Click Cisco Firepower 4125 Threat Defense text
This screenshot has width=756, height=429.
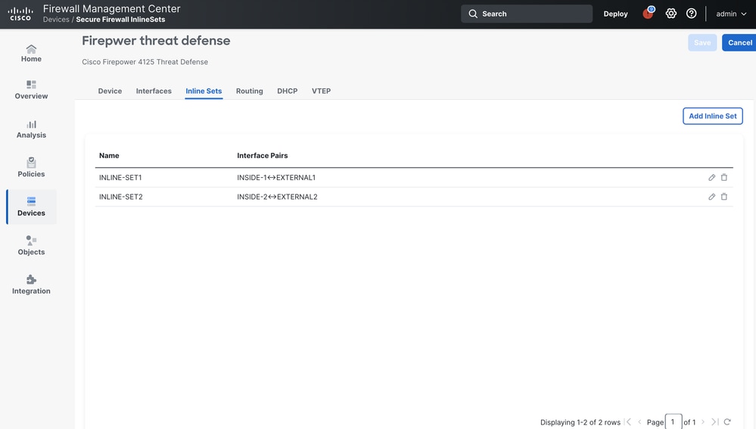click(145, 62)
